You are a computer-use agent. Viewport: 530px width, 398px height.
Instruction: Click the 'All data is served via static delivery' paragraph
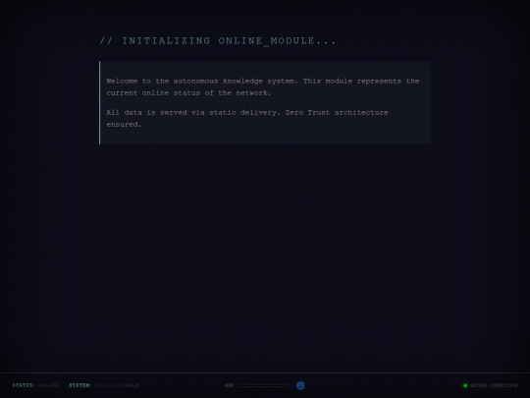[247, 119]
